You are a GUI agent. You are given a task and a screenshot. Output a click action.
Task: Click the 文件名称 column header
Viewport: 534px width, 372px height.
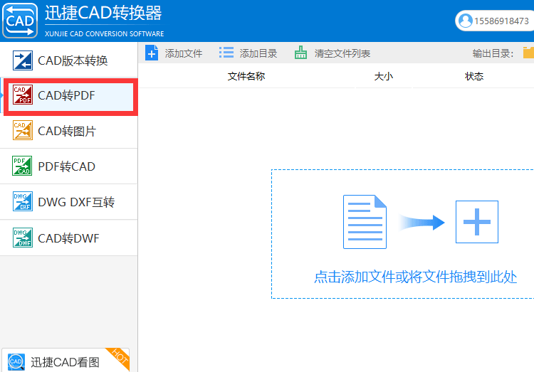pos(246,76)
